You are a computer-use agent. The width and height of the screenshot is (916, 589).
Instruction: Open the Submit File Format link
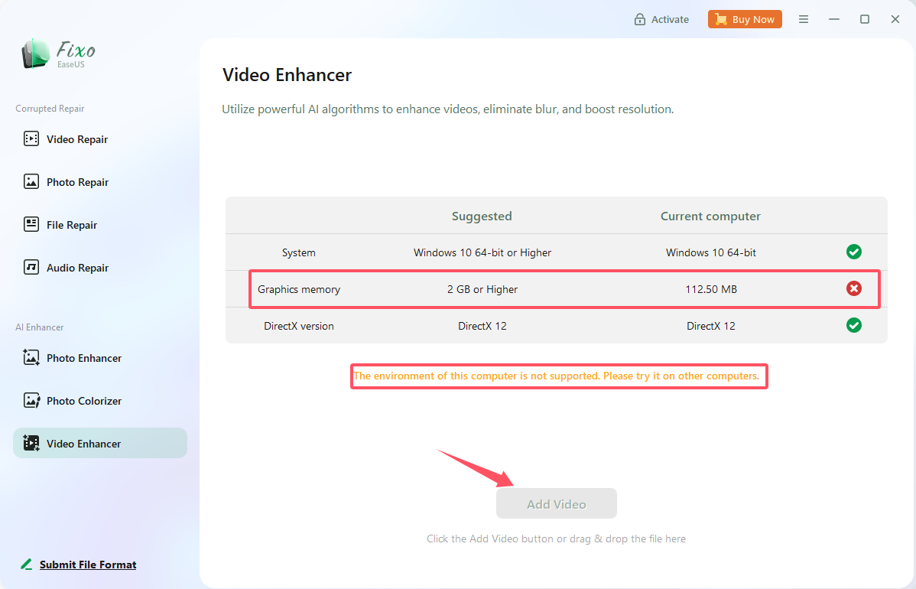click(x=88, y=565)
